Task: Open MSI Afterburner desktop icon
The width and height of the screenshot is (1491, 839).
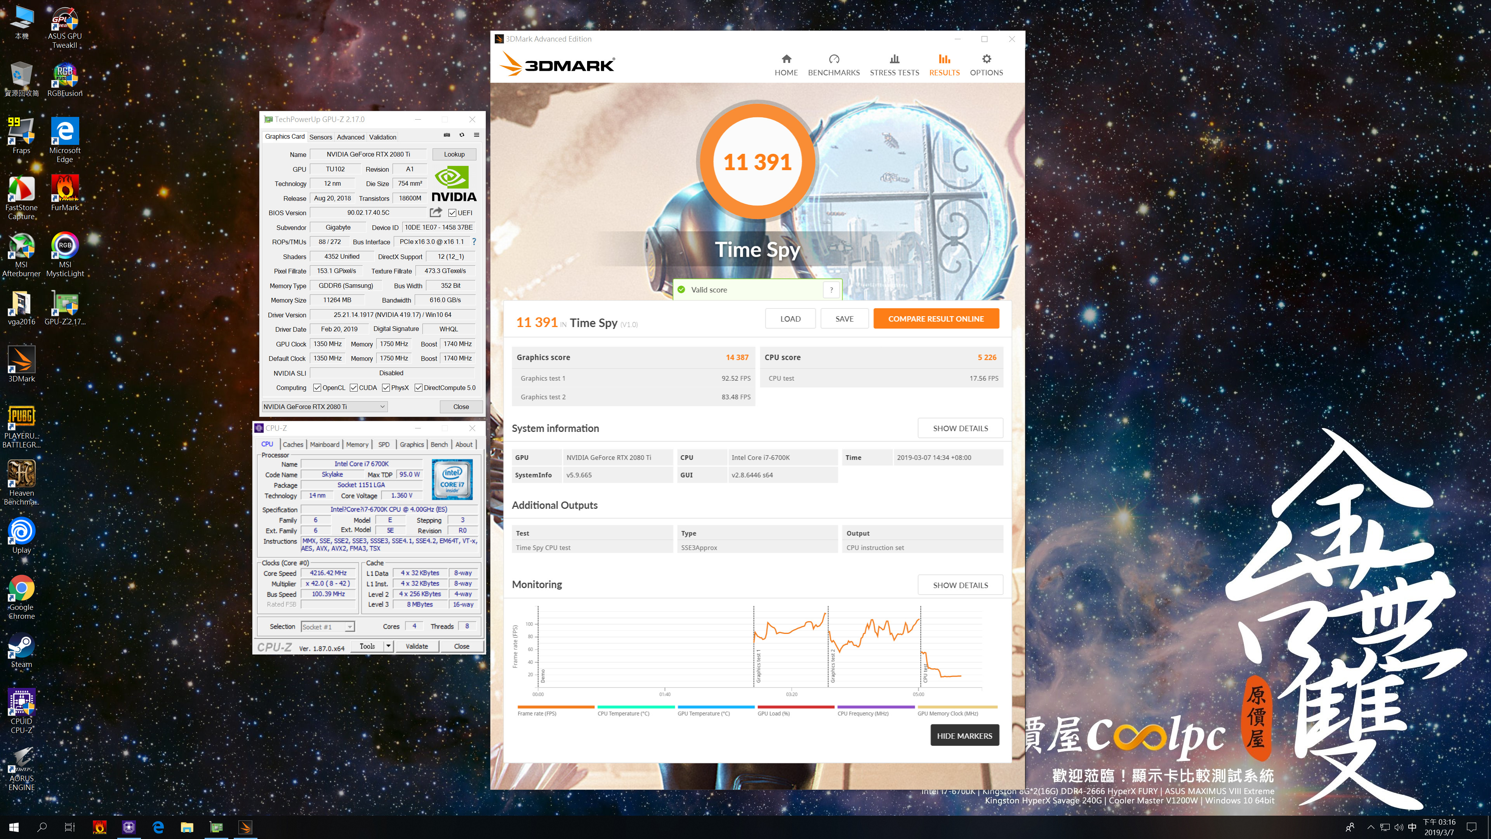Action: [21, 255]
